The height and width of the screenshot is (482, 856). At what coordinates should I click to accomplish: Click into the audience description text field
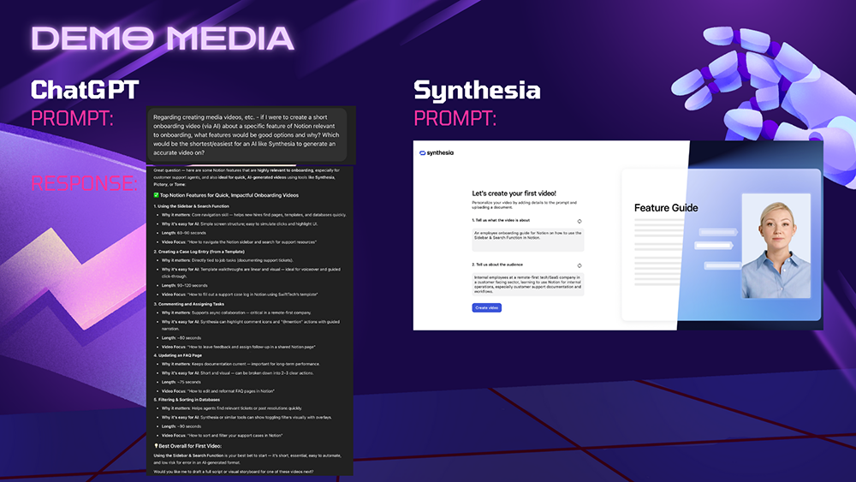(528, 283)
